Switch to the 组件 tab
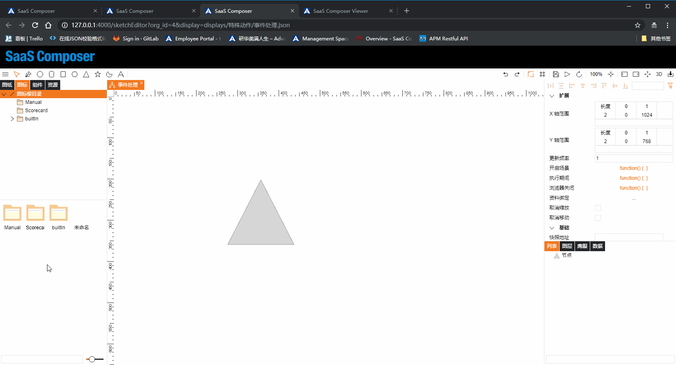Viewport: 676px width, 365px height. tap(38, 85)
